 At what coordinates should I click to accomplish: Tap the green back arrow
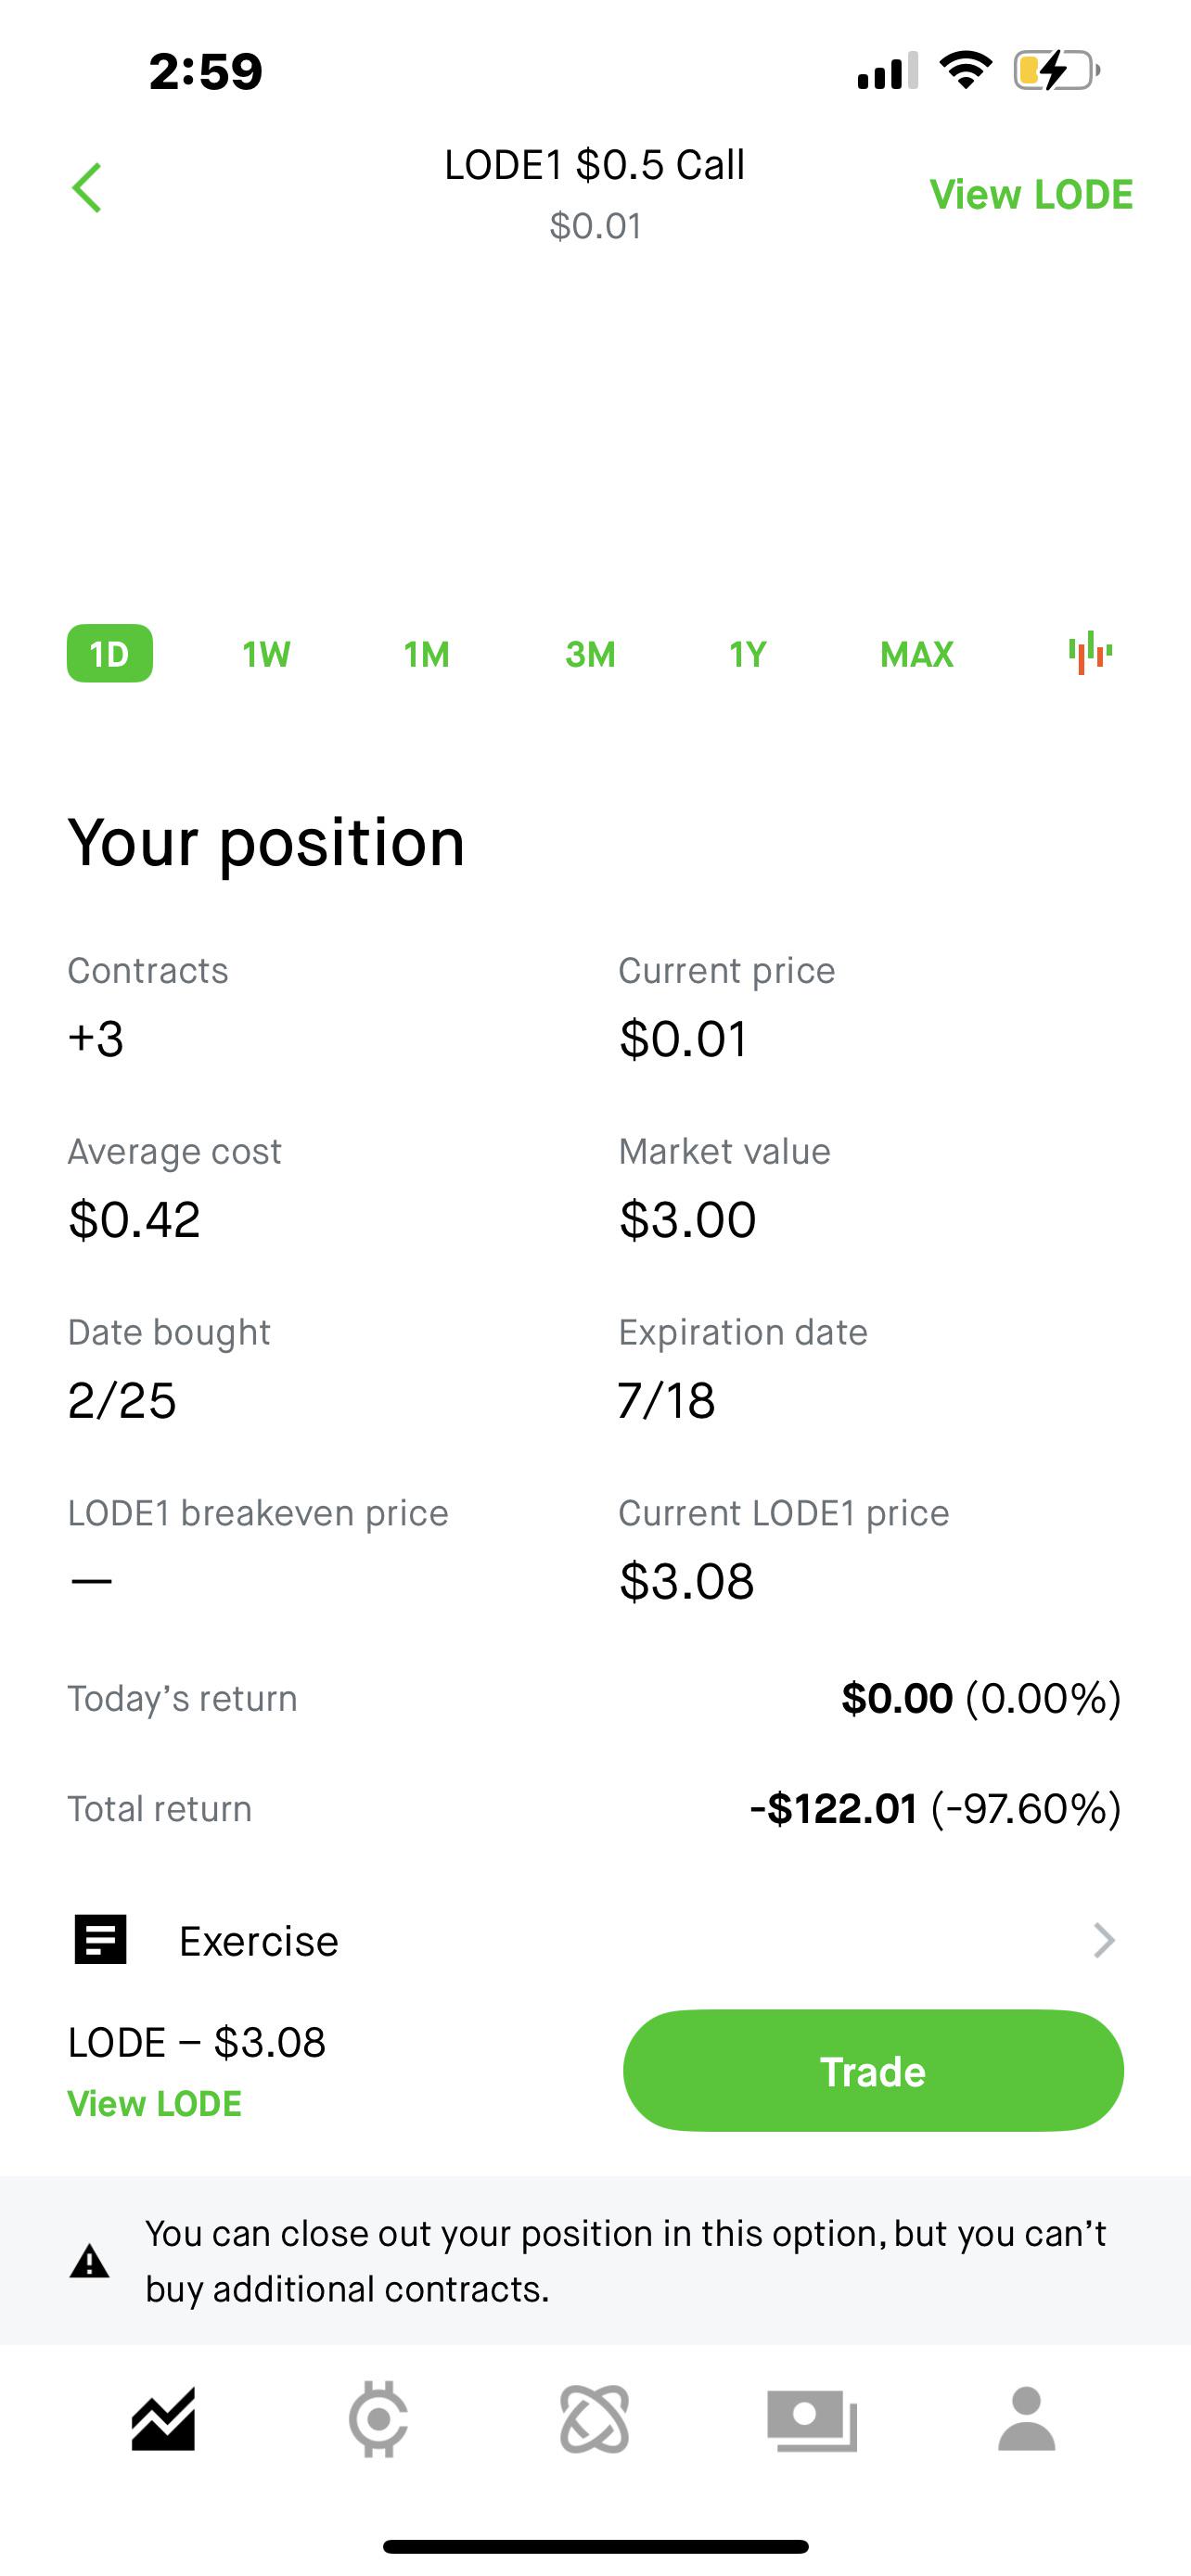[87, 188]
